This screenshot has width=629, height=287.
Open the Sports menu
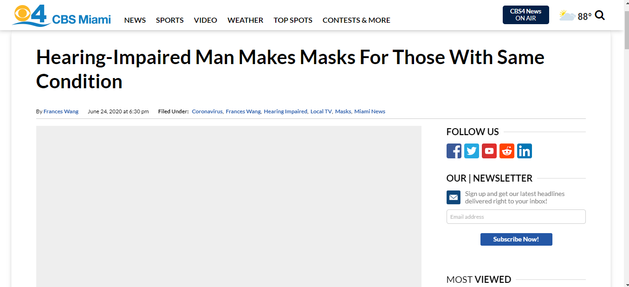coord(170,20)
